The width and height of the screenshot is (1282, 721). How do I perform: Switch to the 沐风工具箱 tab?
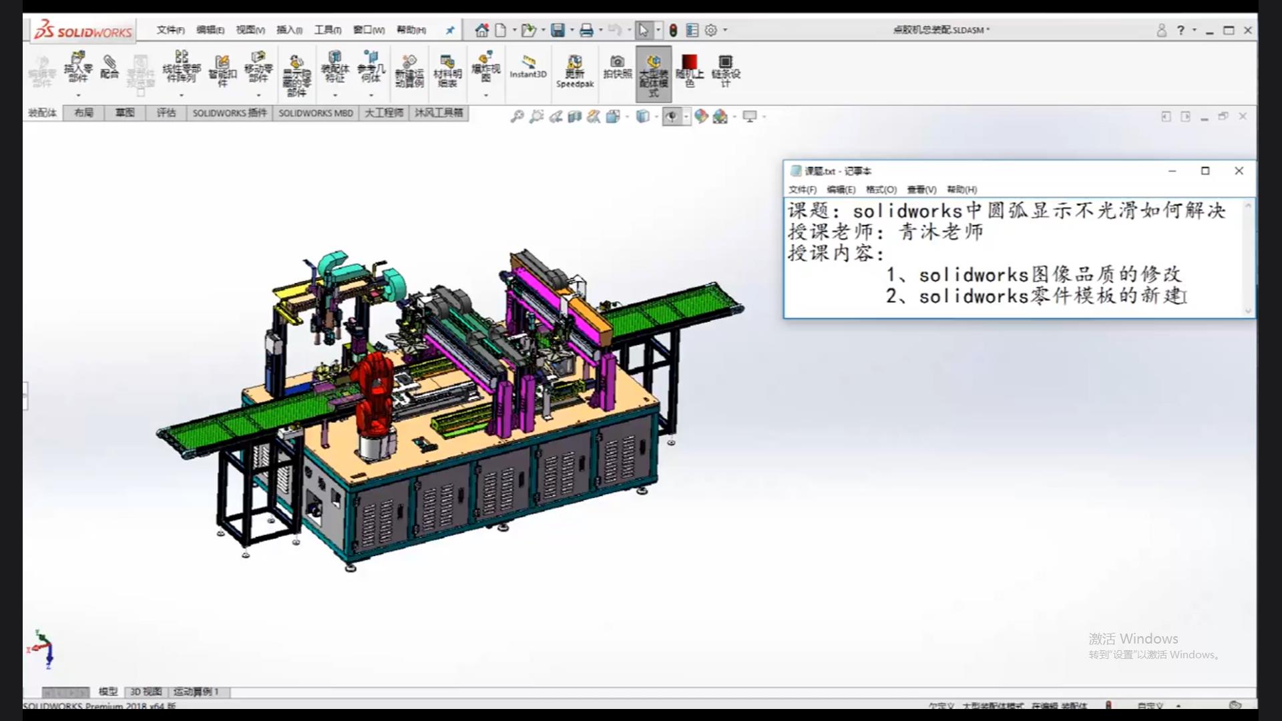coord(439,113)
